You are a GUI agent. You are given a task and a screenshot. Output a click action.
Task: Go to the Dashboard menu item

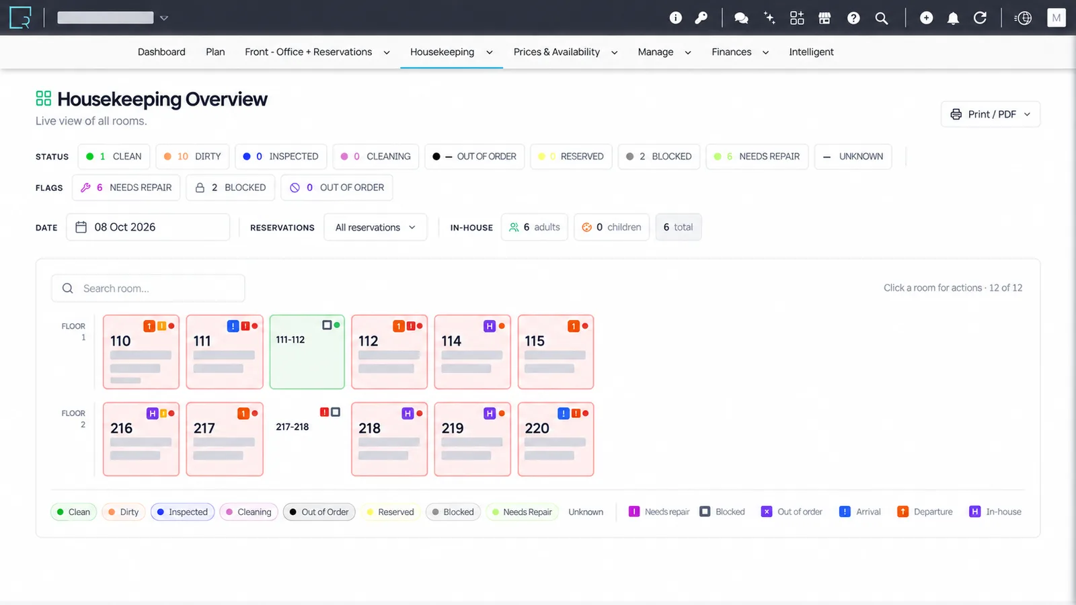click(161, 52)
